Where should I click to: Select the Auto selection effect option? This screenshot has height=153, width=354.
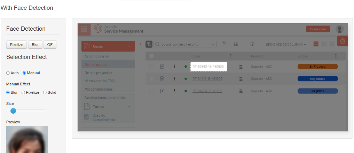8,73
